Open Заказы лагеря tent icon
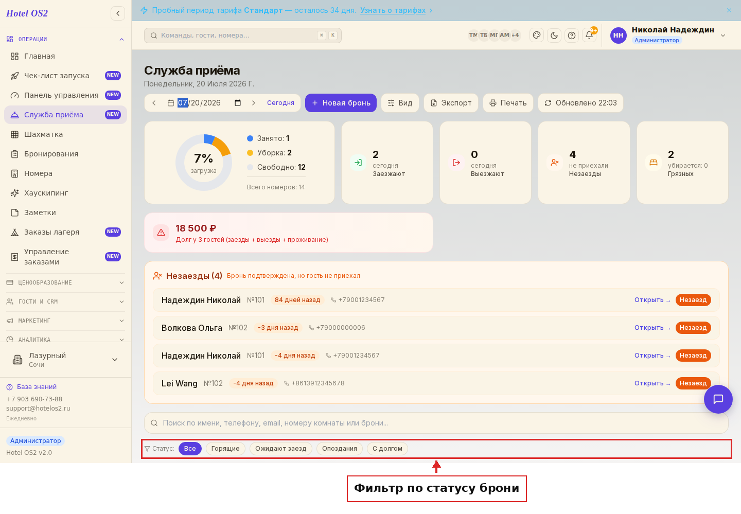 (15, 232)
